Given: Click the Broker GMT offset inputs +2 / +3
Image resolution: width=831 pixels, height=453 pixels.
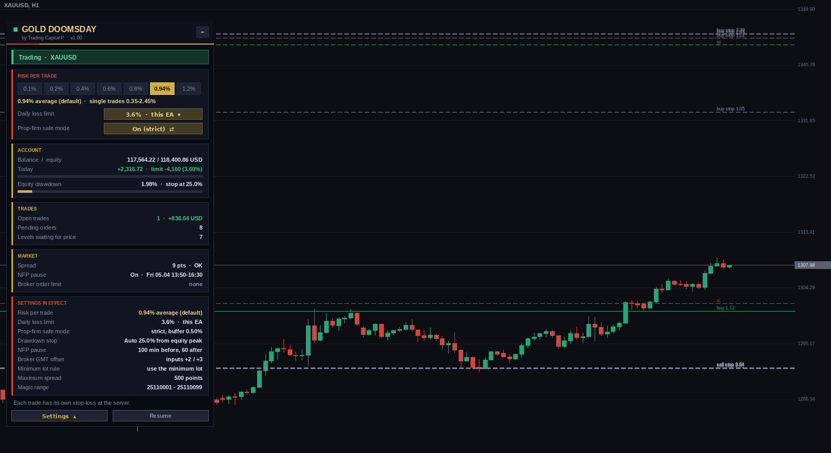Looking at the screenshot, I should pyautogui.click(x=184, y=359).
